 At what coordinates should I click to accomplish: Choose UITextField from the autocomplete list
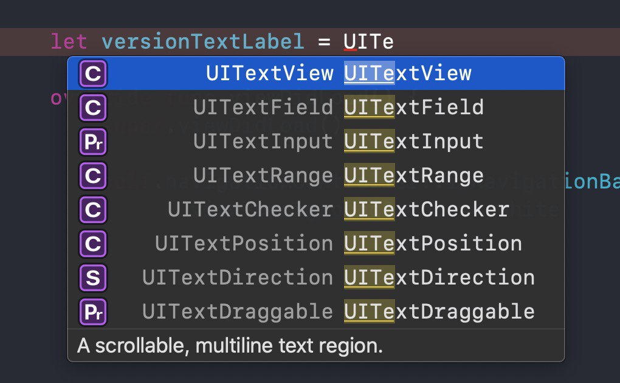click(316, 108)
